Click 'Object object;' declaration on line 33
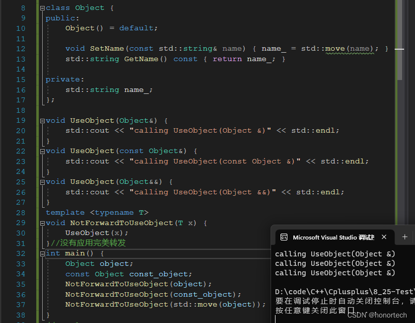Image resolution: width=415 pixels, height=323 pixels. pos(99,264)
